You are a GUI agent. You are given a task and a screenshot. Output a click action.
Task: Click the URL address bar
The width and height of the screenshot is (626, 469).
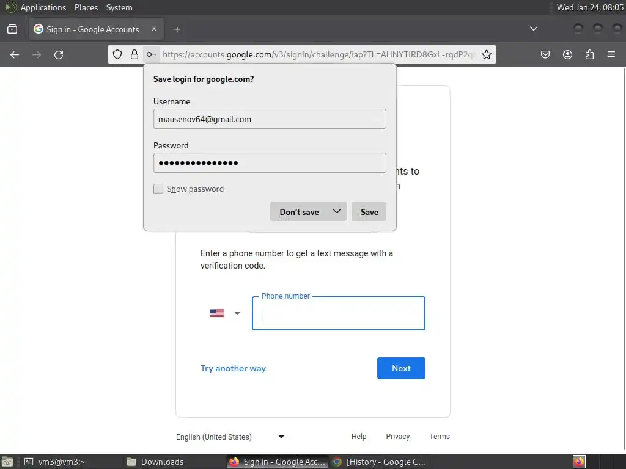pos(318,54)
